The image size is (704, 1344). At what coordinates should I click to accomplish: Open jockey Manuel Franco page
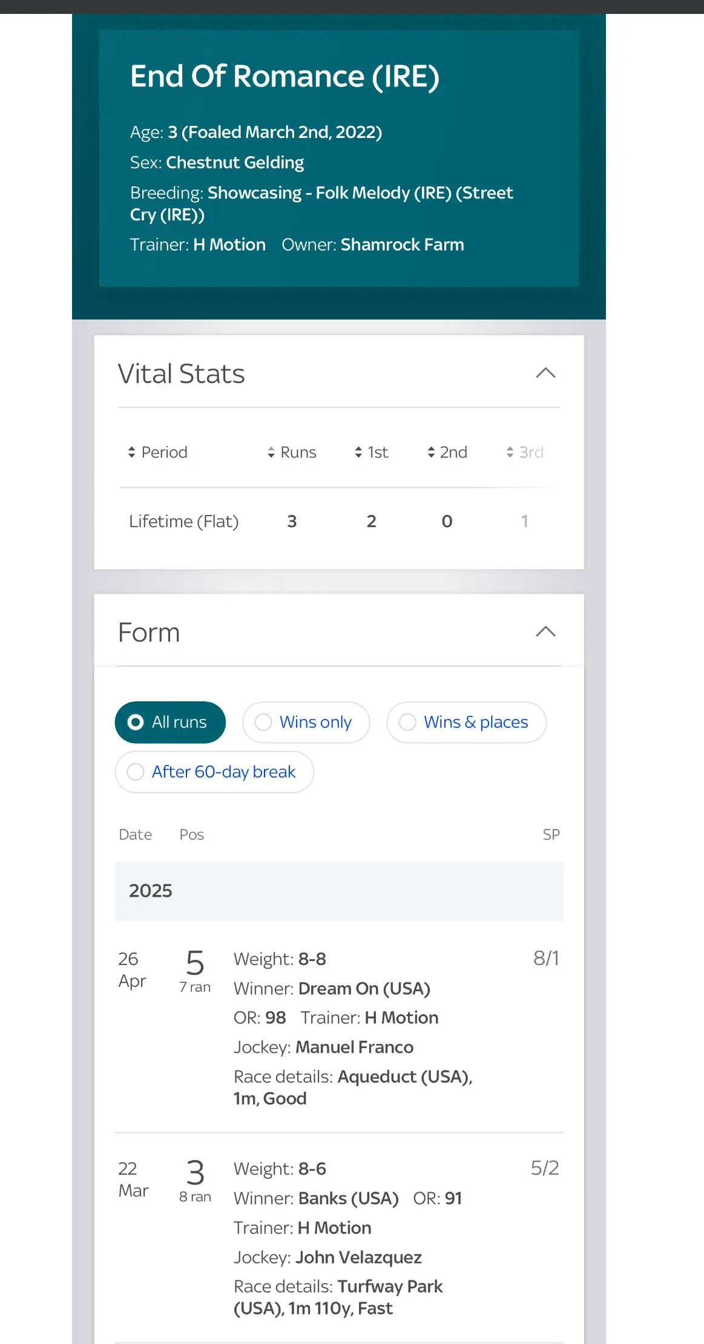tap(355, 1047)
